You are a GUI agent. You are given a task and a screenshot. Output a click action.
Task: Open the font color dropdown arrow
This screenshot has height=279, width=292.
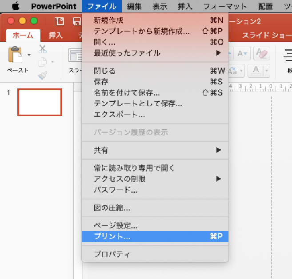(267, 71)
